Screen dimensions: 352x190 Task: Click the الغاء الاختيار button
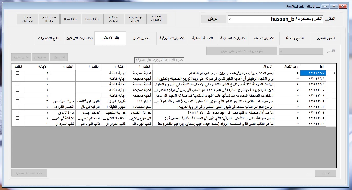pos(41,57)
